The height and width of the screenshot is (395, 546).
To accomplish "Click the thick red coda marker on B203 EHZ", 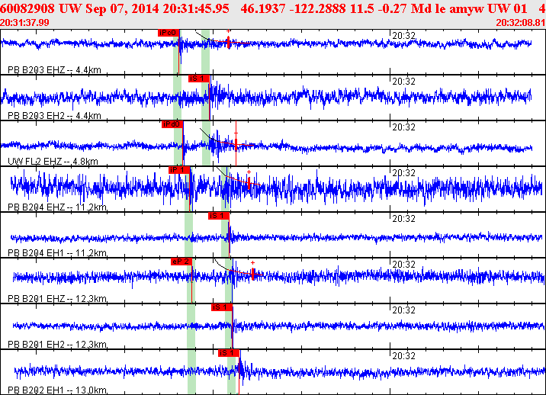I will (x=229, y=43).
